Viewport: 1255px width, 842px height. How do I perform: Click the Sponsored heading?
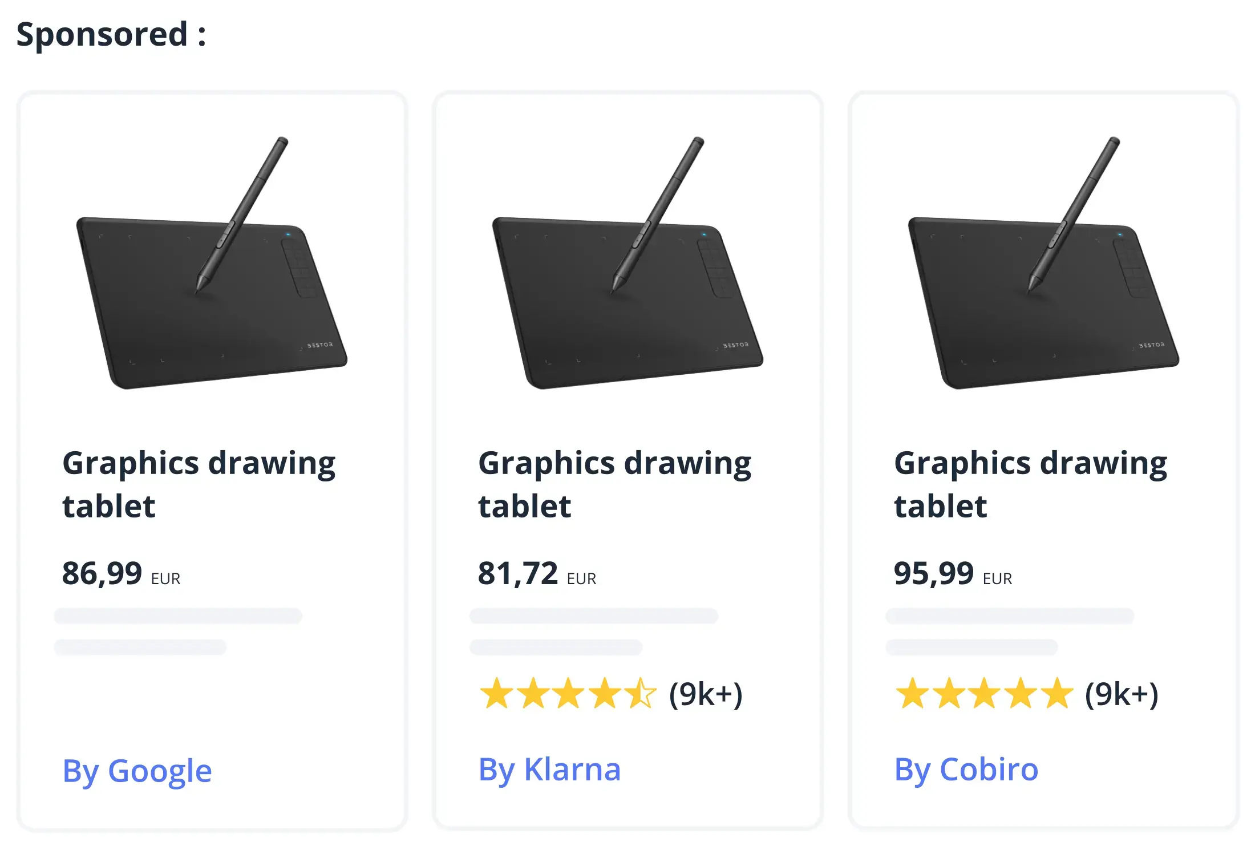click(111, 34)
